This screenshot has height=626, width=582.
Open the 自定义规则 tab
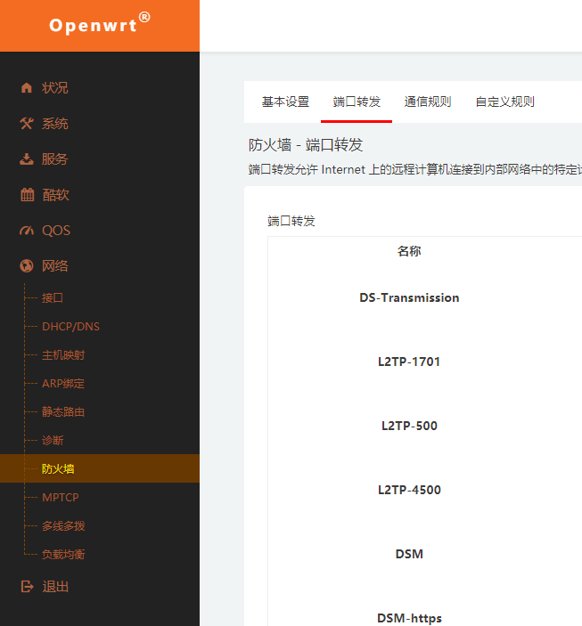[x=504, y=102]
